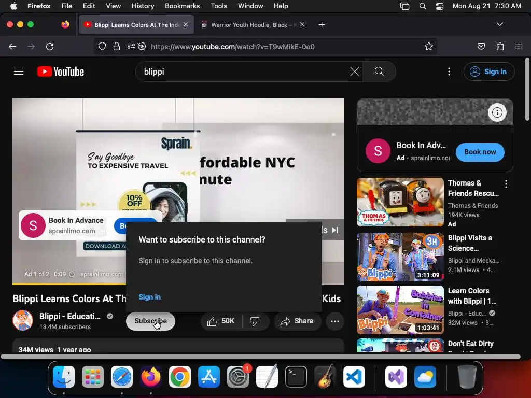This screenshot has width=531, height=398.
Task: Expand the list all tabs chevron
Action: [x=499, y=24]
